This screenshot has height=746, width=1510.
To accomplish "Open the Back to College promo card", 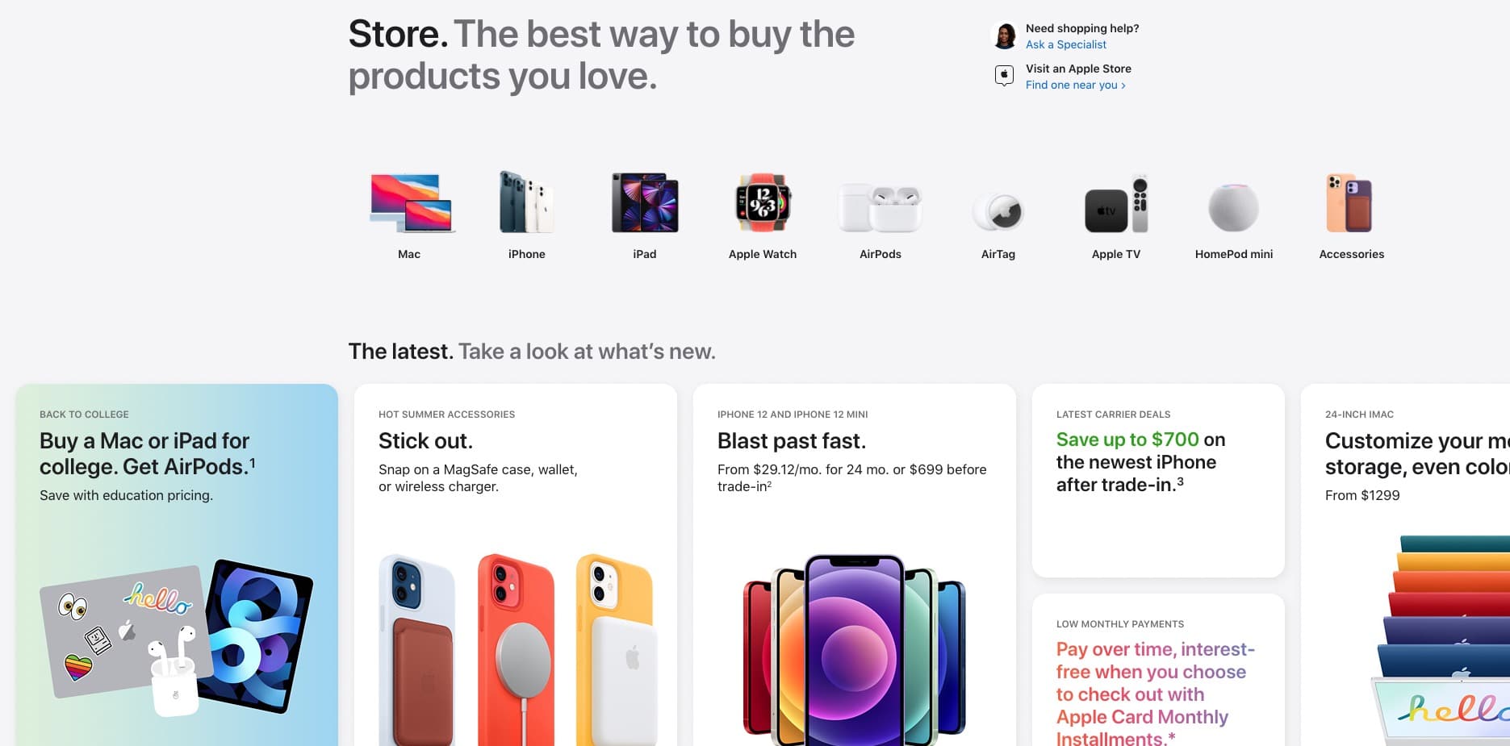I will coord(177,565).
